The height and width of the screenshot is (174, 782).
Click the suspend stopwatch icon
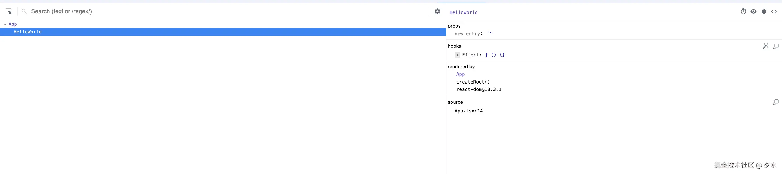point(743,11)
